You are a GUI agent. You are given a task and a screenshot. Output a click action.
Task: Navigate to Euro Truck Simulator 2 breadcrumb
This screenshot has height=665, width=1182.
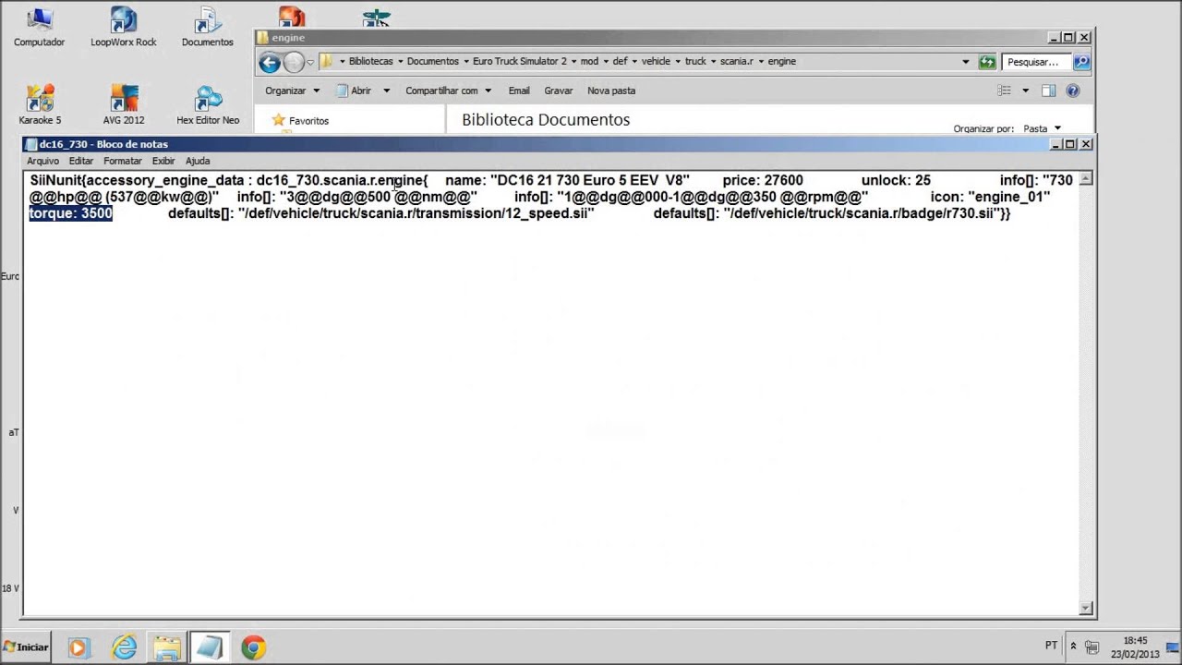pyautogui.click(x=520, y=62)
